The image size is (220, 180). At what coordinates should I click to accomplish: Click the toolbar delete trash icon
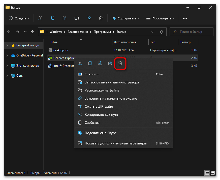[101, 18]
